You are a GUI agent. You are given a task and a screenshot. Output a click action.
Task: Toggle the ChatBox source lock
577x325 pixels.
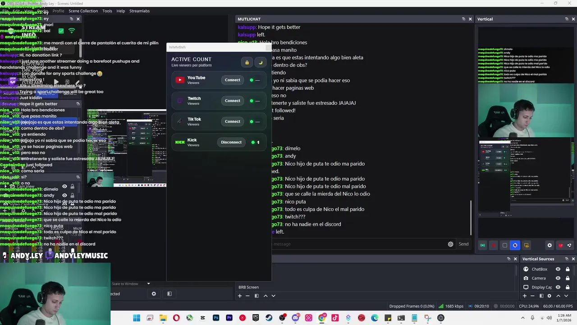point(568,269)
